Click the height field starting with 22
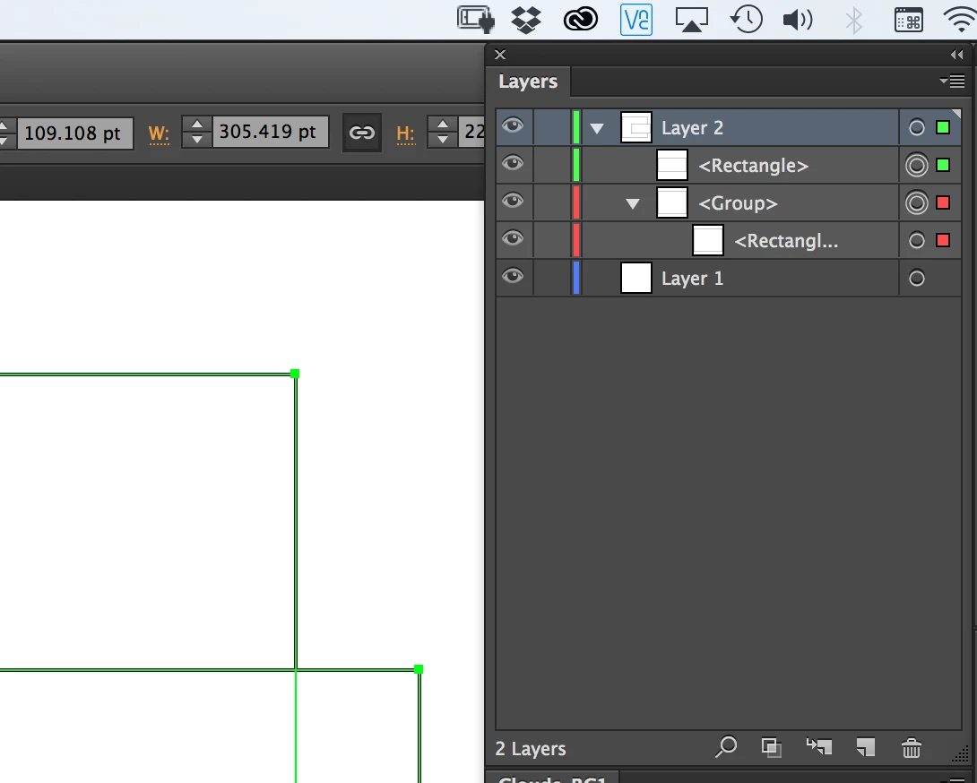The image size is (977, 783). 471,132
